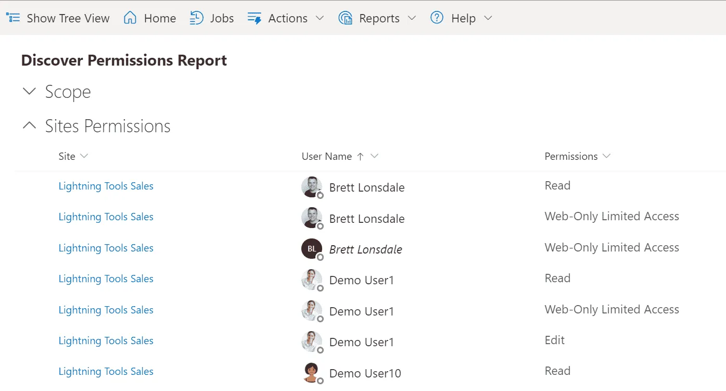Open Jobs using its clock icon
This screenshot has height=391, width=726.
click(x=196, y=17)
